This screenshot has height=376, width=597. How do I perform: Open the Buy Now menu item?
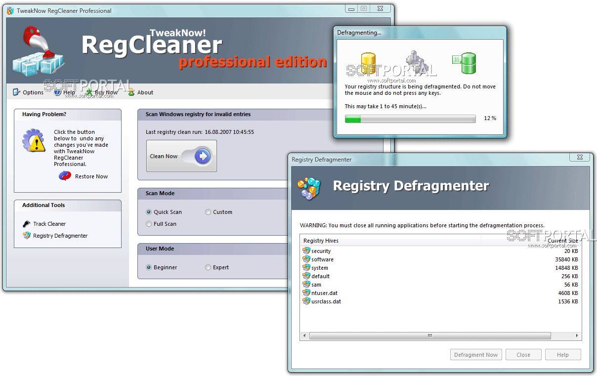click(101, 92)
